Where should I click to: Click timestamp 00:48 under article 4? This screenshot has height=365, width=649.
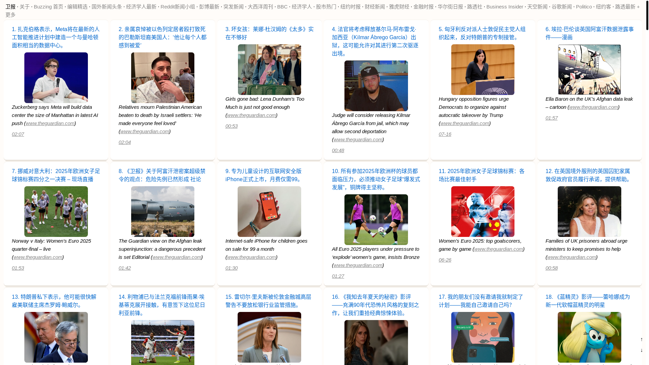(338, 150)
